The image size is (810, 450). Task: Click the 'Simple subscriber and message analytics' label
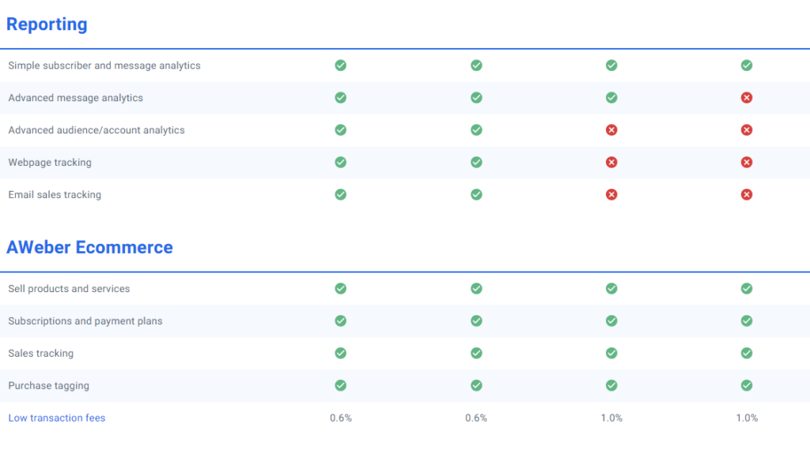[104, 66]
